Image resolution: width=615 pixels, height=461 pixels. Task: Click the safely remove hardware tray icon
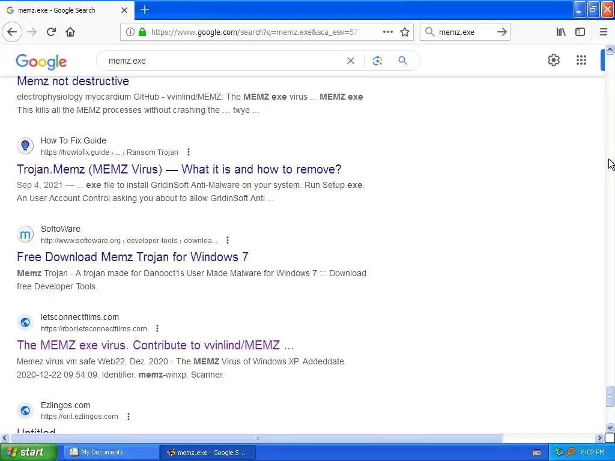pyautogui.click(x=559, y=453)
